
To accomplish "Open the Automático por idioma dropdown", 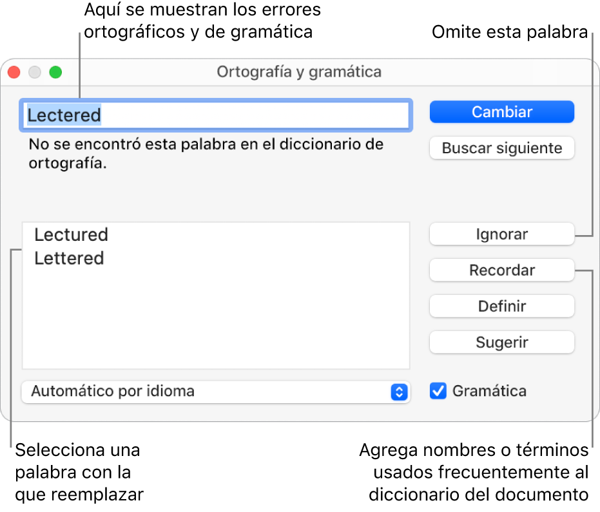I will click(206, 391).
